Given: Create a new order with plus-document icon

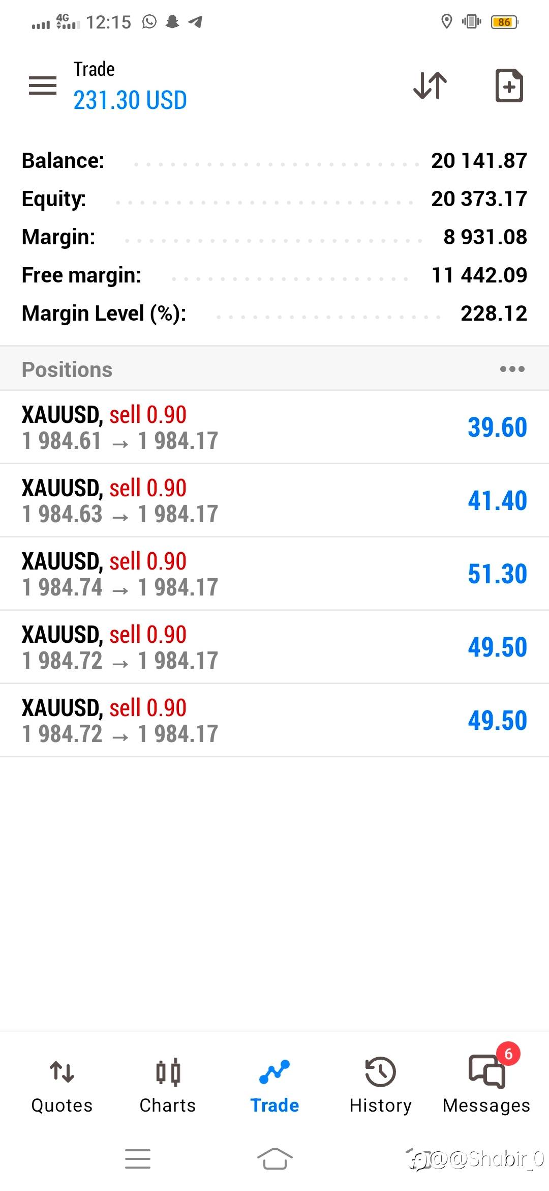Looking at the screenshot, I should click(509, 86).
